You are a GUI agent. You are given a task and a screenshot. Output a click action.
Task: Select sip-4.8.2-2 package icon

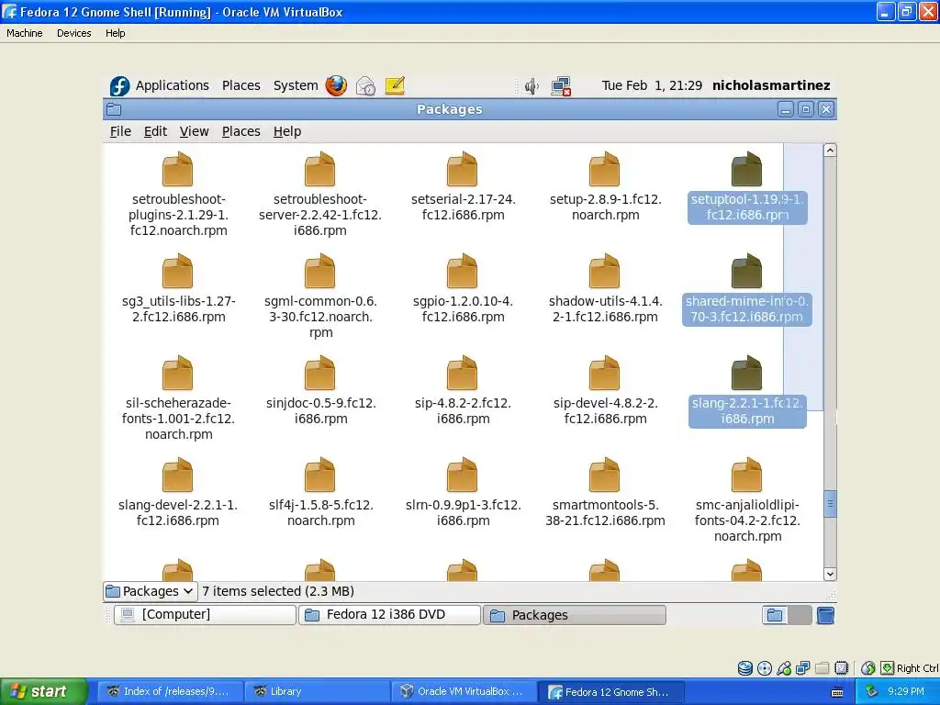(x=463, y=374)
